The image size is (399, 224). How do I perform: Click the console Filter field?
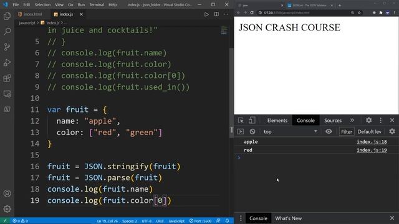[347, 131]
